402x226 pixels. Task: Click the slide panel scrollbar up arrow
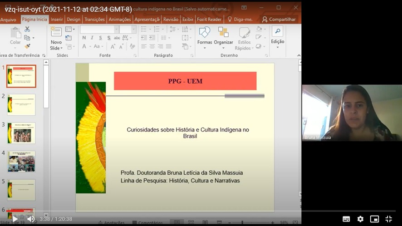pos(46,62)
